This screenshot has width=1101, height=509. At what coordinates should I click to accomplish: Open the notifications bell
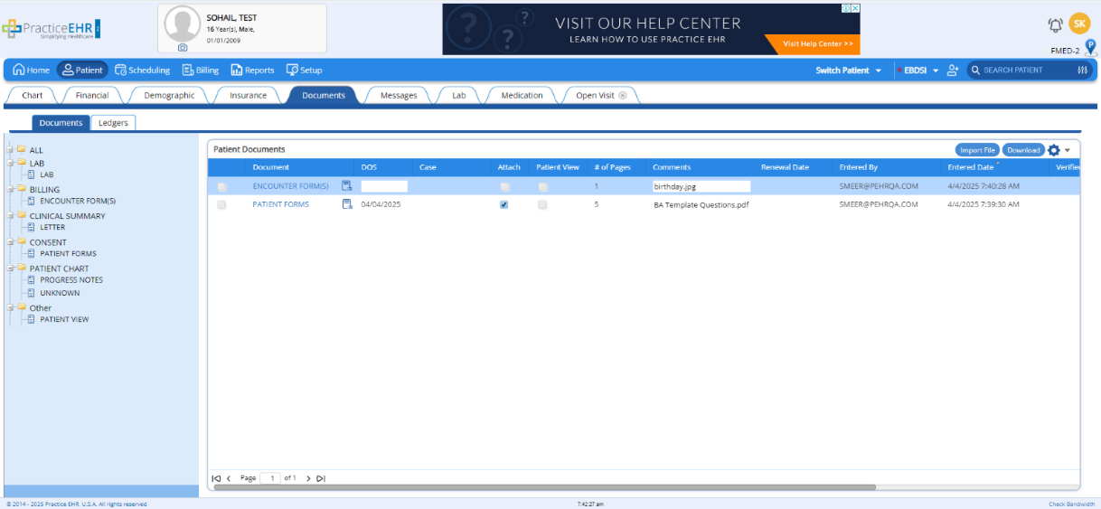point(1055,25)
